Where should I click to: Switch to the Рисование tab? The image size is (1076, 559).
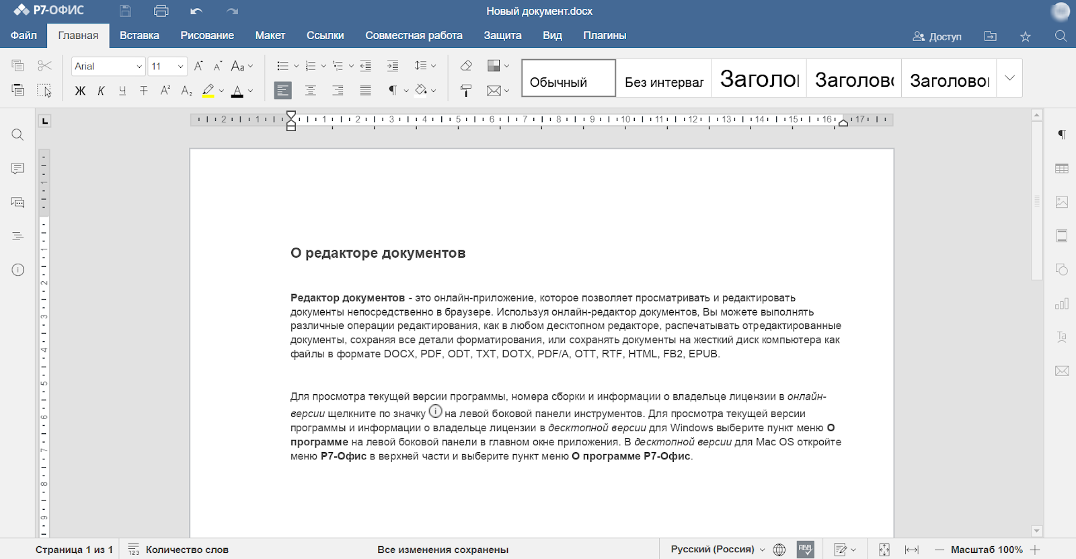(207, 36)
